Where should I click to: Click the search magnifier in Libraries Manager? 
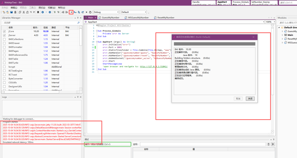coord(78,23)
